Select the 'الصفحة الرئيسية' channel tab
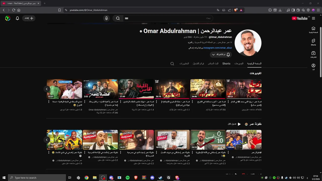This screenshot has height=181, width=322. (x=254, y=64)
